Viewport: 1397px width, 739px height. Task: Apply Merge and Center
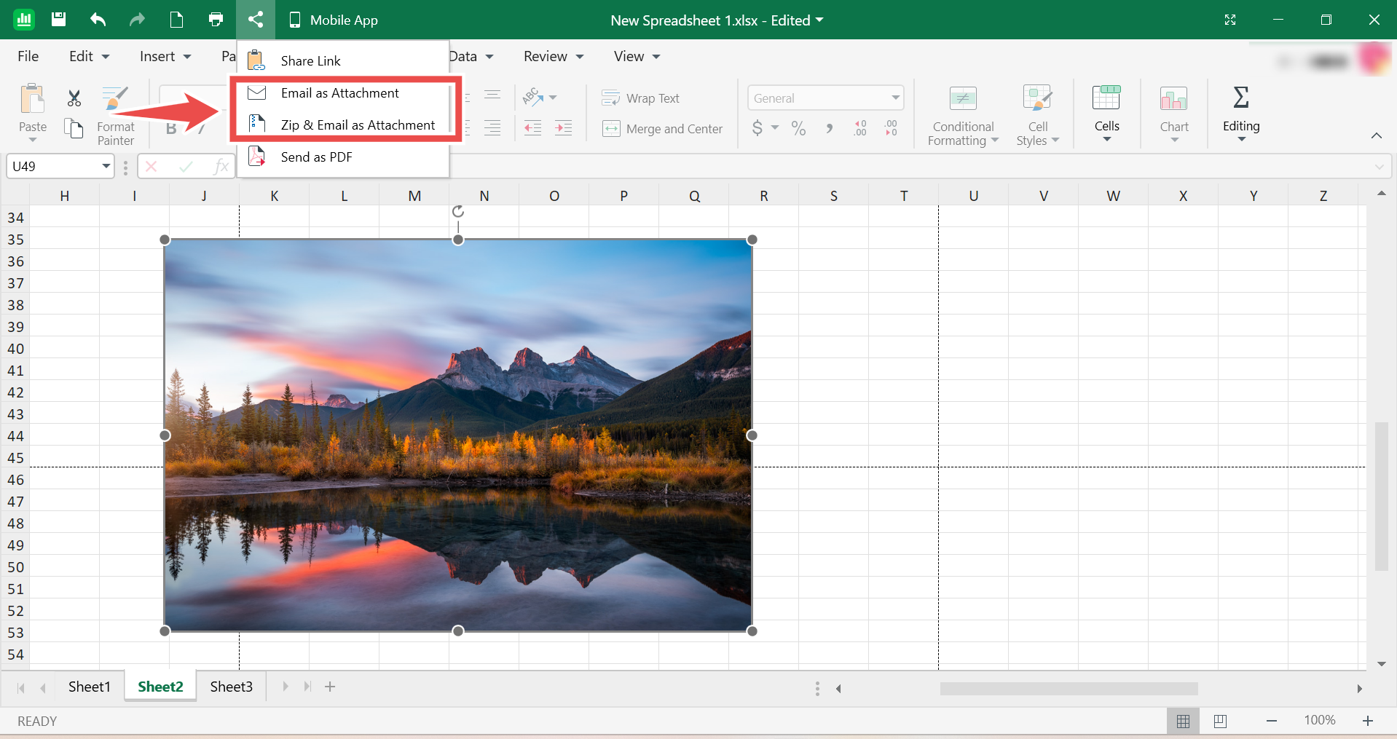(x=663, y=129)
